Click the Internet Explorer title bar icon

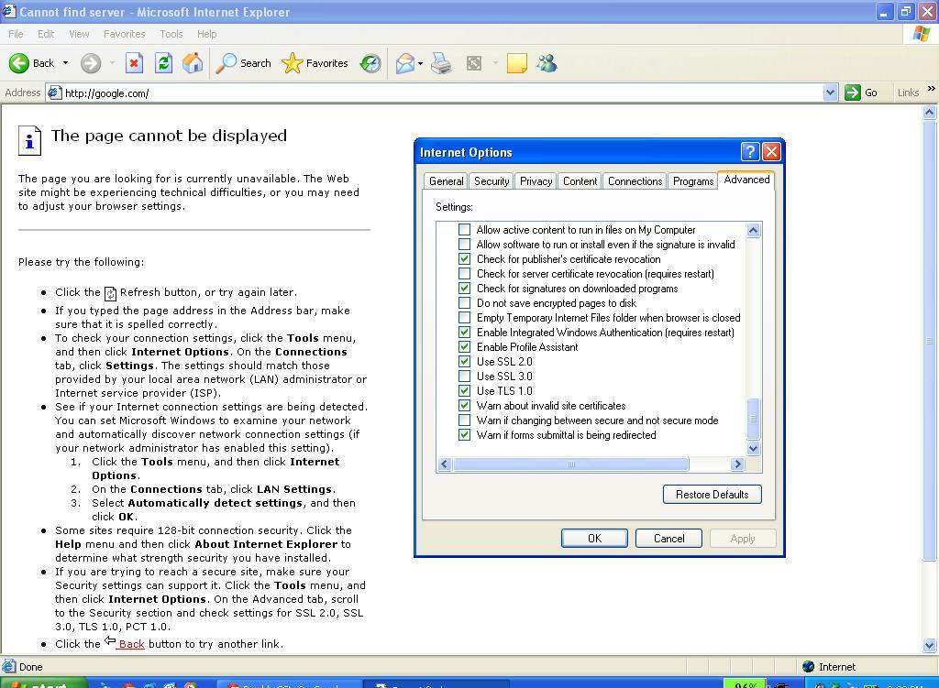click(8, 11)
